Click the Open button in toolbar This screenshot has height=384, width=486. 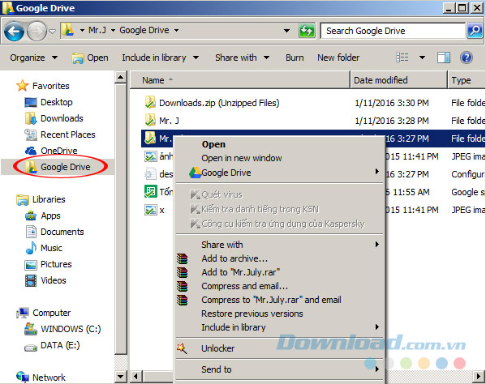(x=90, y=58)
